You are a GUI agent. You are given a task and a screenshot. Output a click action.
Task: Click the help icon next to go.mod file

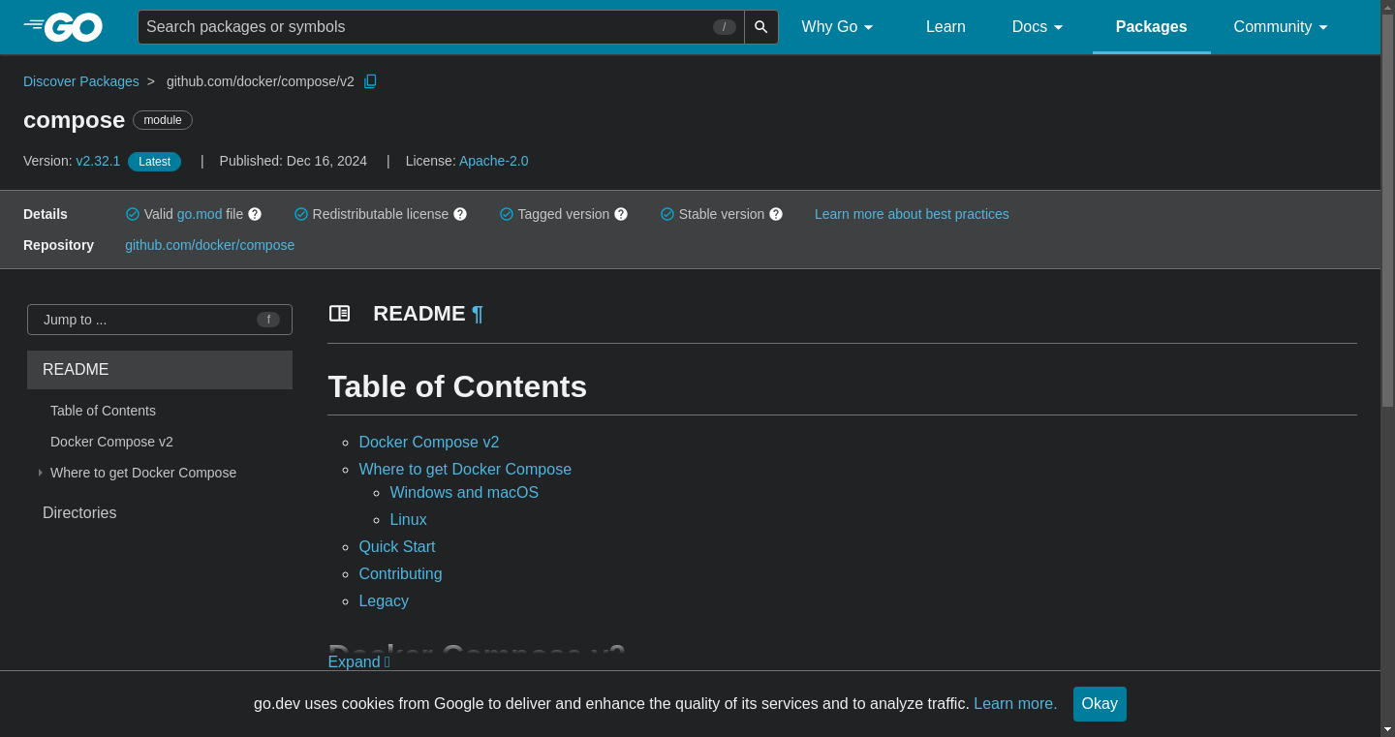[255, 214]
